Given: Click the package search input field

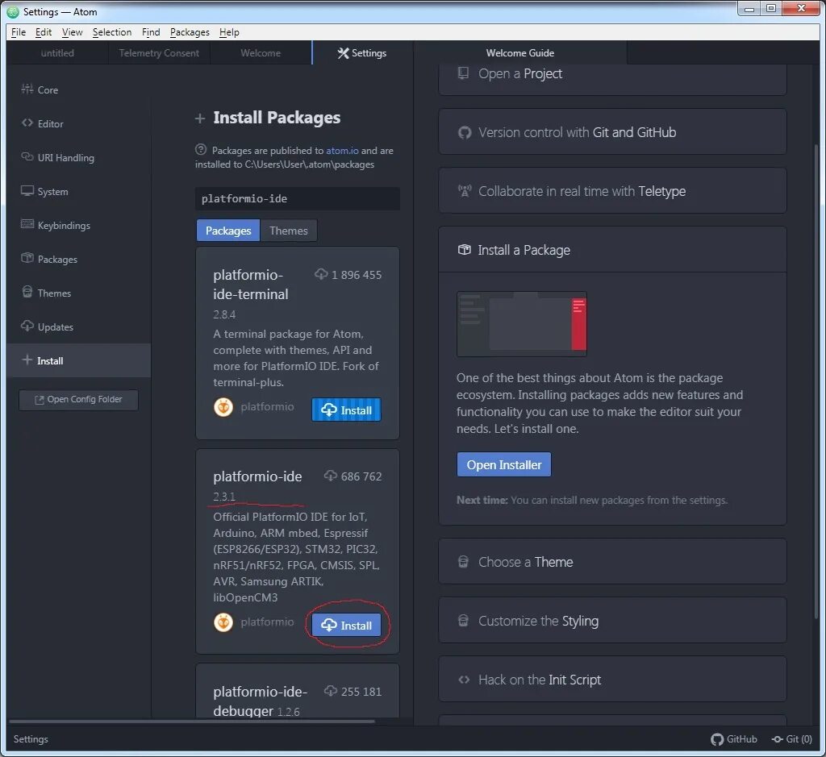Looking at the screenshot, I should tap(297, 198).
